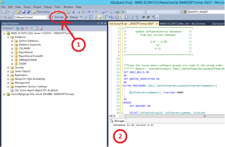Screen dimensions: 225x147
Task: Click the Save disk icon
Action: [x=24, y=12]
